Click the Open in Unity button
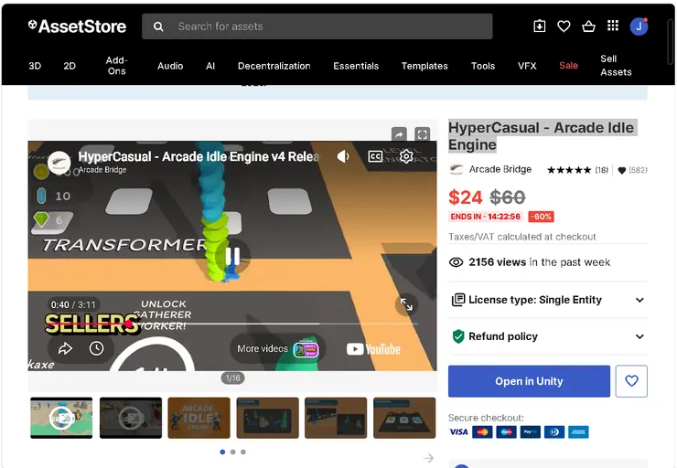The width and height of the screenshot is (677, 468). click(x=529, y=381)
